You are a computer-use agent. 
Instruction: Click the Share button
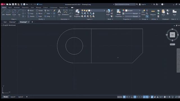point(39,4)
